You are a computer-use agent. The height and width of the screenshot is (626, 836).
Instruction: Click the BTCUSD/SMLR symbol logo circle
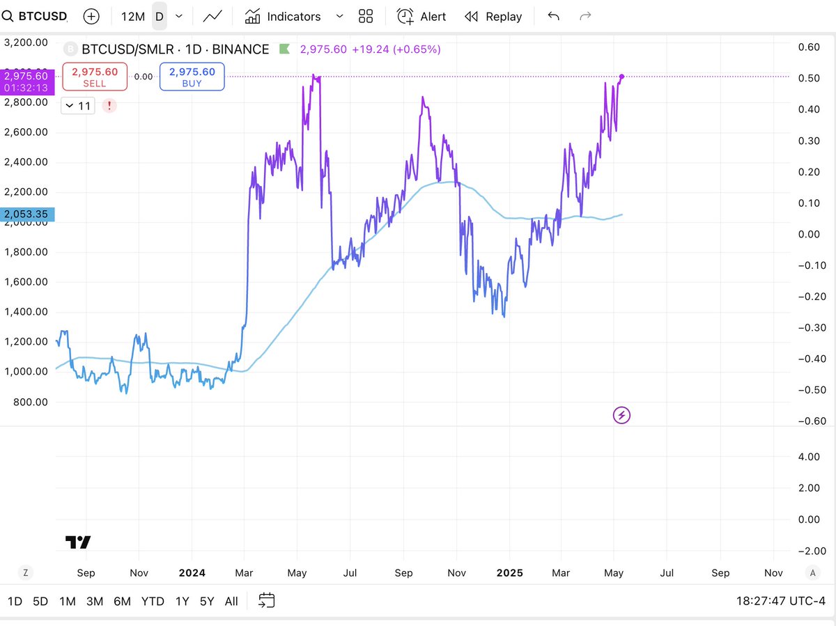[70, 49]
